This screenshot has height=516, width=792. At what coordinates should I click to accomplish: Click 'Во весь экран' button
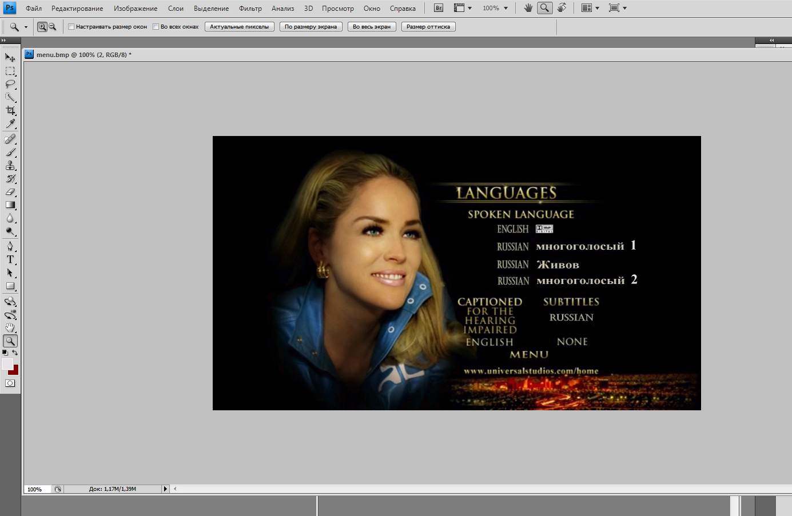click(372, 27)
